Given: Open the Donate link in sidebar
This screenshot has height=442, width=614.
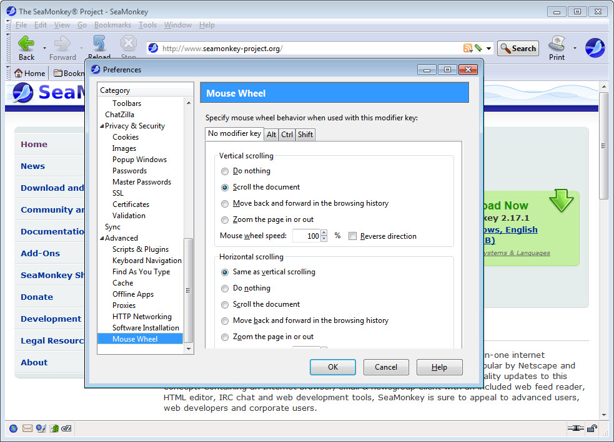Looking at the screenshot, I should 37,297.
